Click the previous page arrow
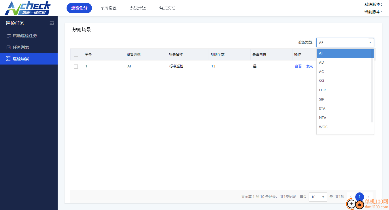The width and height of the screenshot is (389, 210). pos(351,197)
